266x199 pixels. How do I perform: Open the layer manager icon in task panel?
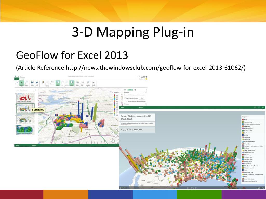125,90
